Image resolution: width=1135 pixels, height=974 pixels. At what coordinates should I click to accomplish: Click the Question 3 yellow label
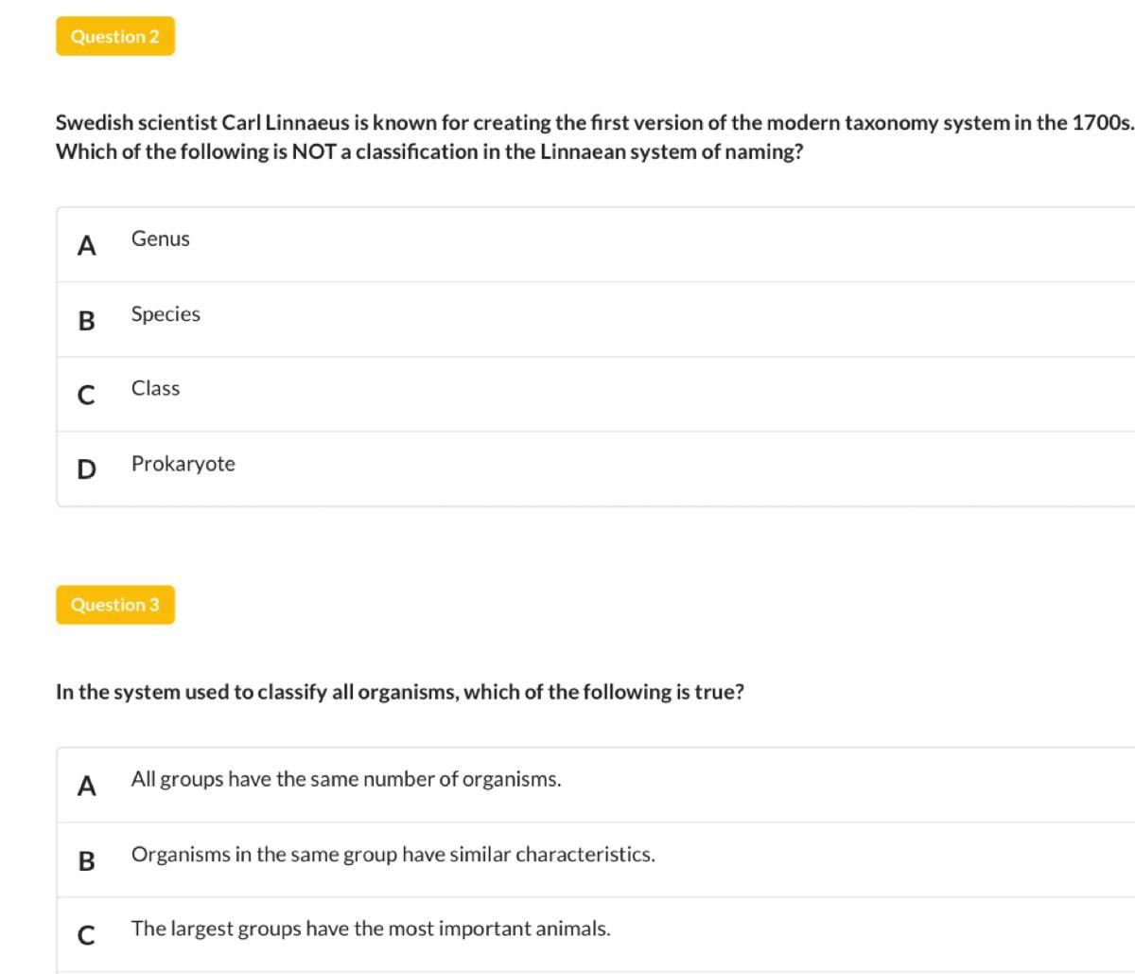coord(115,605)
